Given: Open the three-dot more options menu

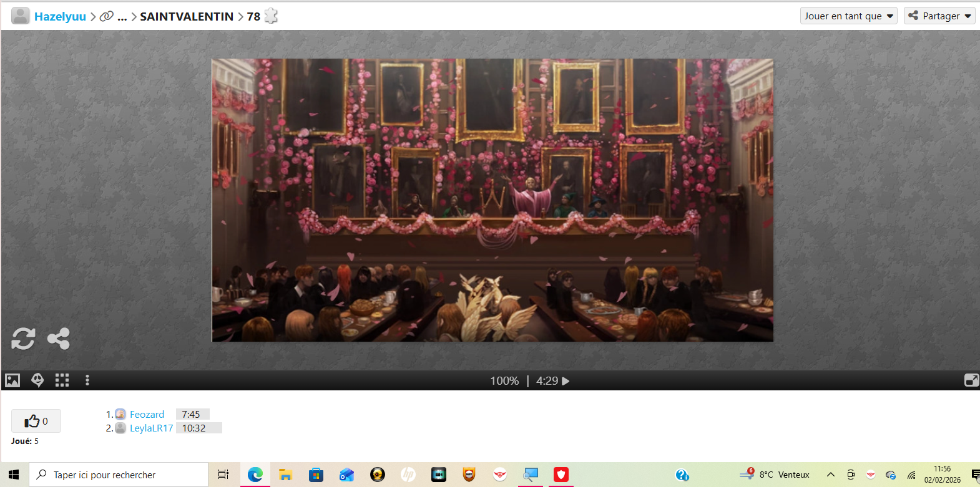Looking at the screenshot, I should [87, 380].
